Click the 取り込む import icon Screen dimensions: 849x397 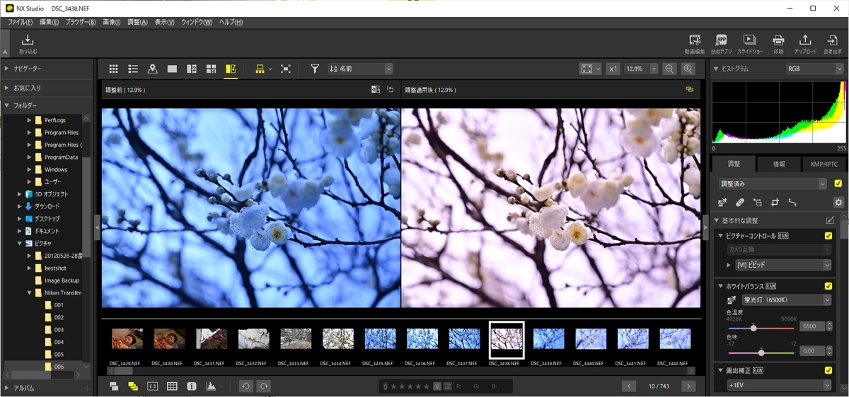tap(28, 44)
